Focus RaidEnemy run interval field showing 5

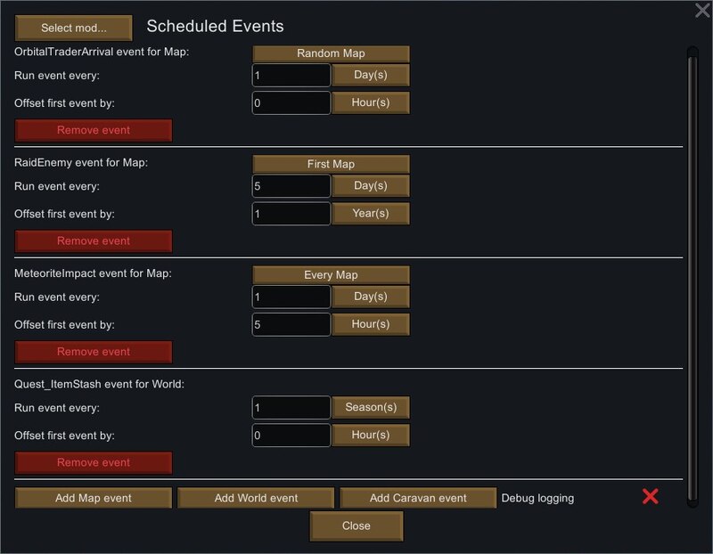(x=291, y=186)
